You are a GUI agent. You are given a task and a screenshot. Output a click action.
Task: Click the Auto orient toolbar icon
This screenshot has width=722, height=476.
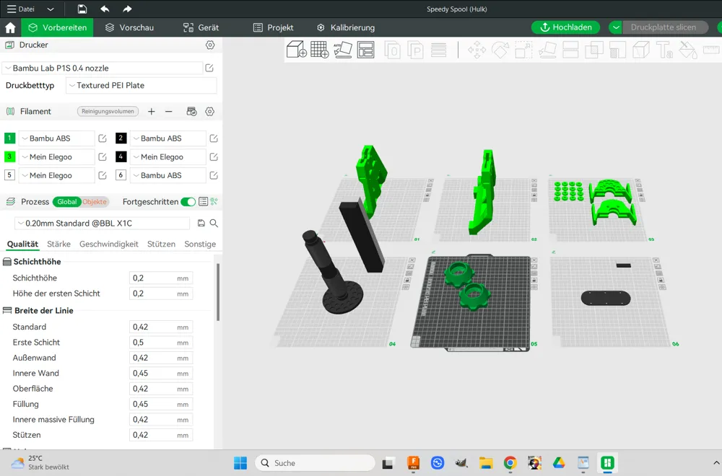click(343, 50)
